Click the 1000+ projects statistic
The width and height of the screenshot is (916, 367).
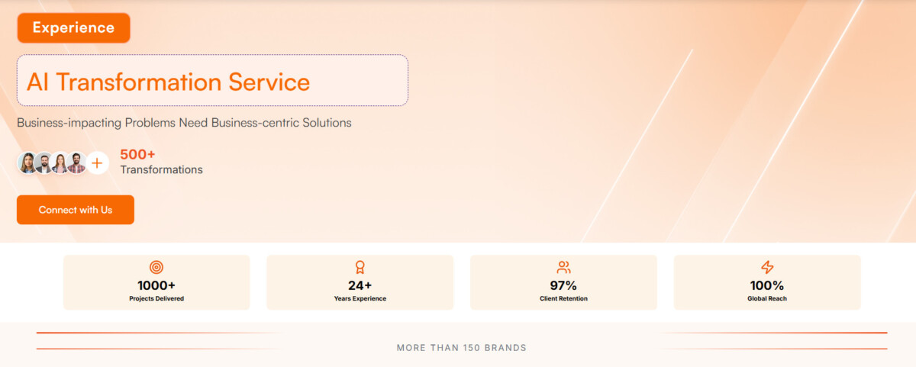point(156,285)
